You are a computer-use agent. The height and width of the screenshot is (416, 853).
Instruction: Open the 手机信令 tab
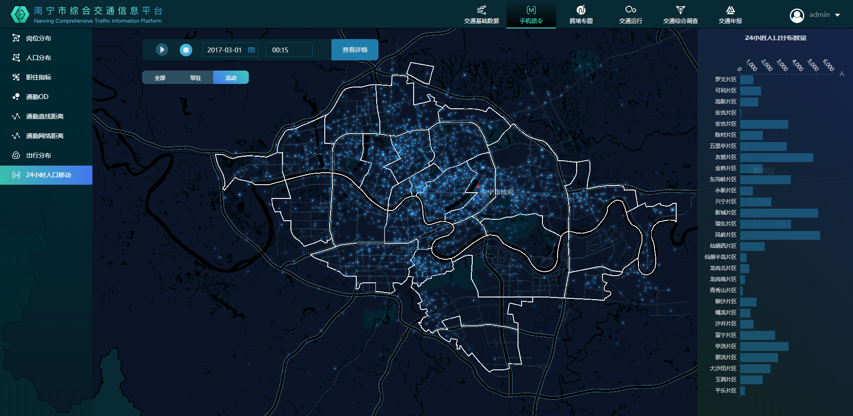531,15
